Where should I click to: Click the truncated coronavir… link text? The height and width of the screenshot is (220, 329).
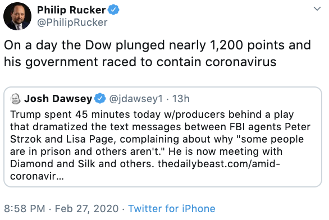(x=37, y=176)
